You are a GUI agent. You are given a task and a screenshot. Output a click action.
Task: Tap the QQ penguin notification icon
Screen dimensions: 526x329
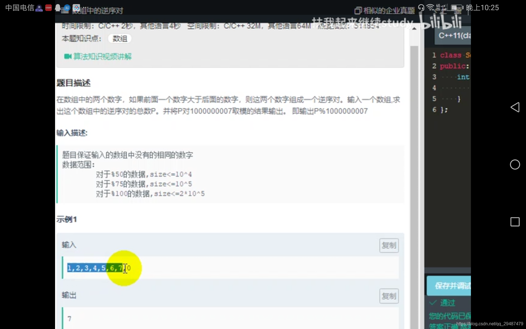58,8
